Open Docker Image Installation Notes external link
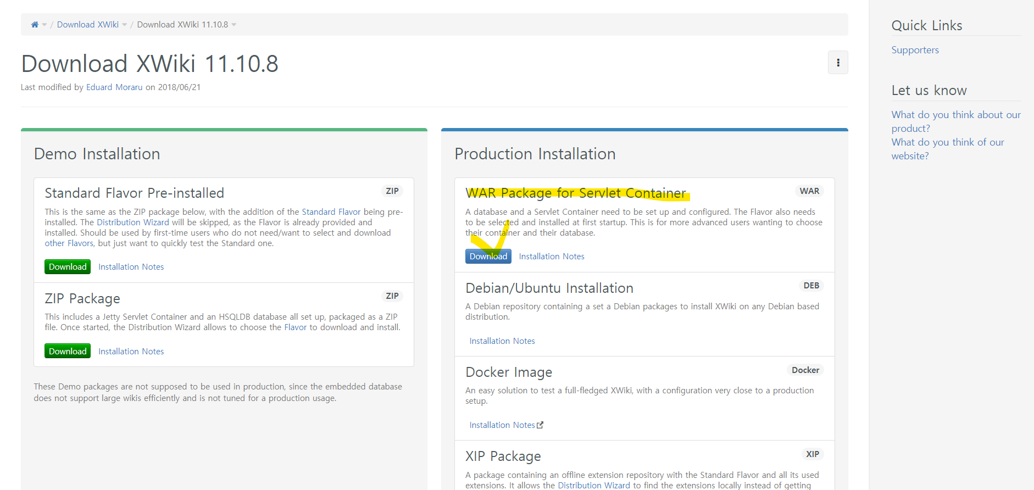 pyautogui.click(x=502, y=425)
